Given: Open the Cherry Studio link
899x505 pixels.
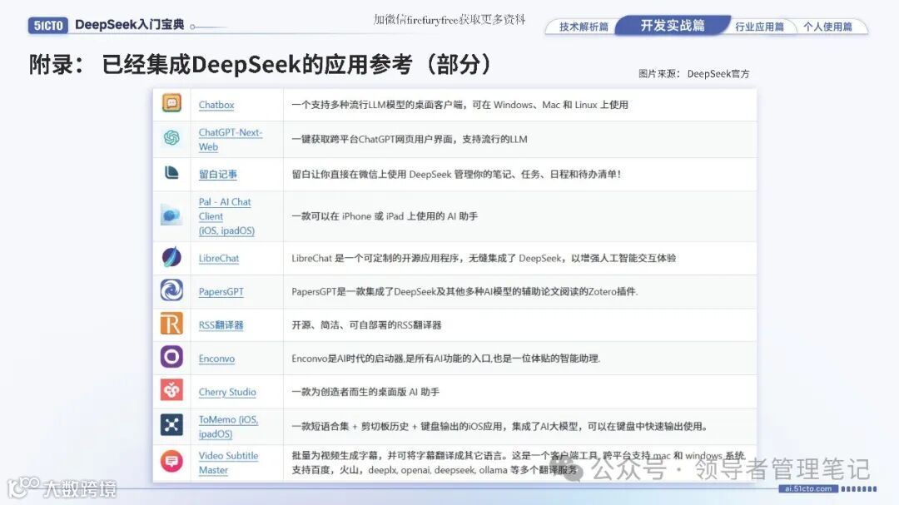Looking at the screenshot, I should point(227,392).
